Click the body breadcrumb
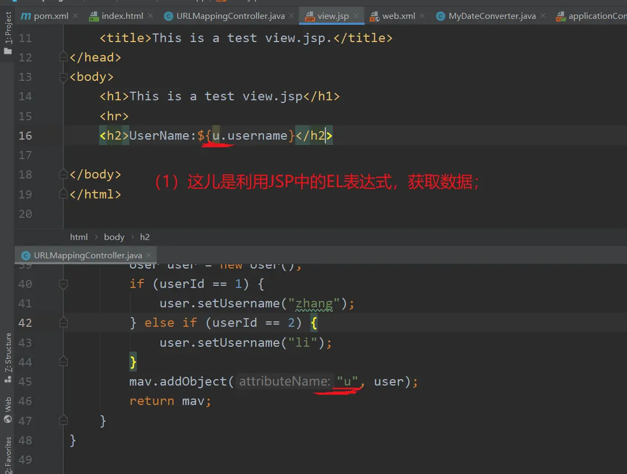Image resolution: width=627 pixels, height=474 pixels. tap(114, 237)
